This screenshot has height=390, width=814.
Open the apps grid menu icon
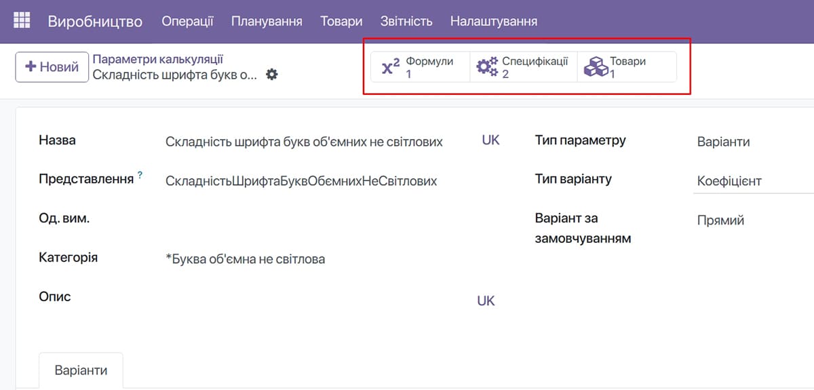(22, 21)
